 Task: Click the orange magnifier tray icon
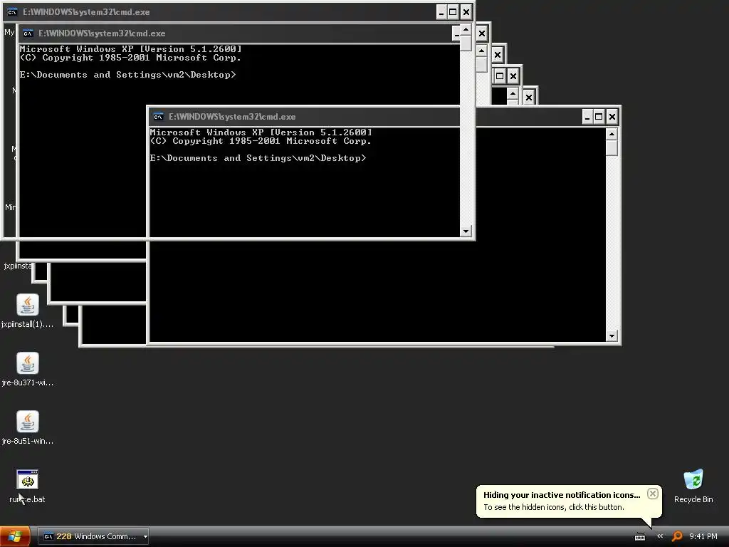(678, 536)
